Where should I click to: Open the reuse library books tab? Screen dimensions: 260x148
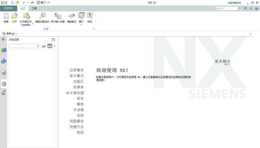pyautogui.click(x=3, y=50)
